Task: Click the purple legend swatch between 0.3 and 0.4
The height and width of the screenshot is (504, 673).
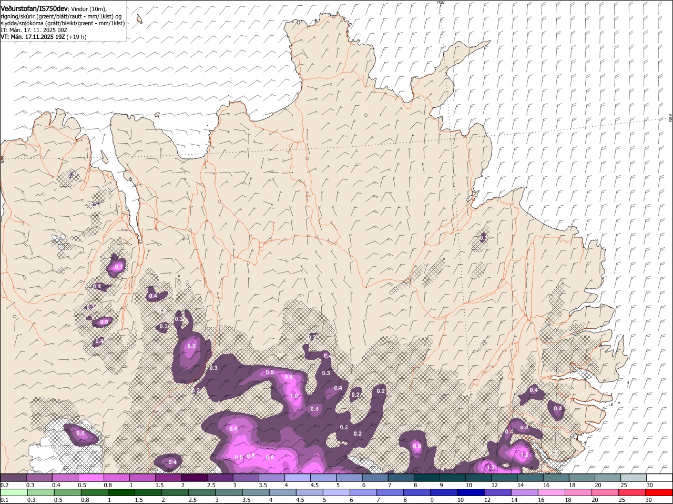Action: pos(39,477)
